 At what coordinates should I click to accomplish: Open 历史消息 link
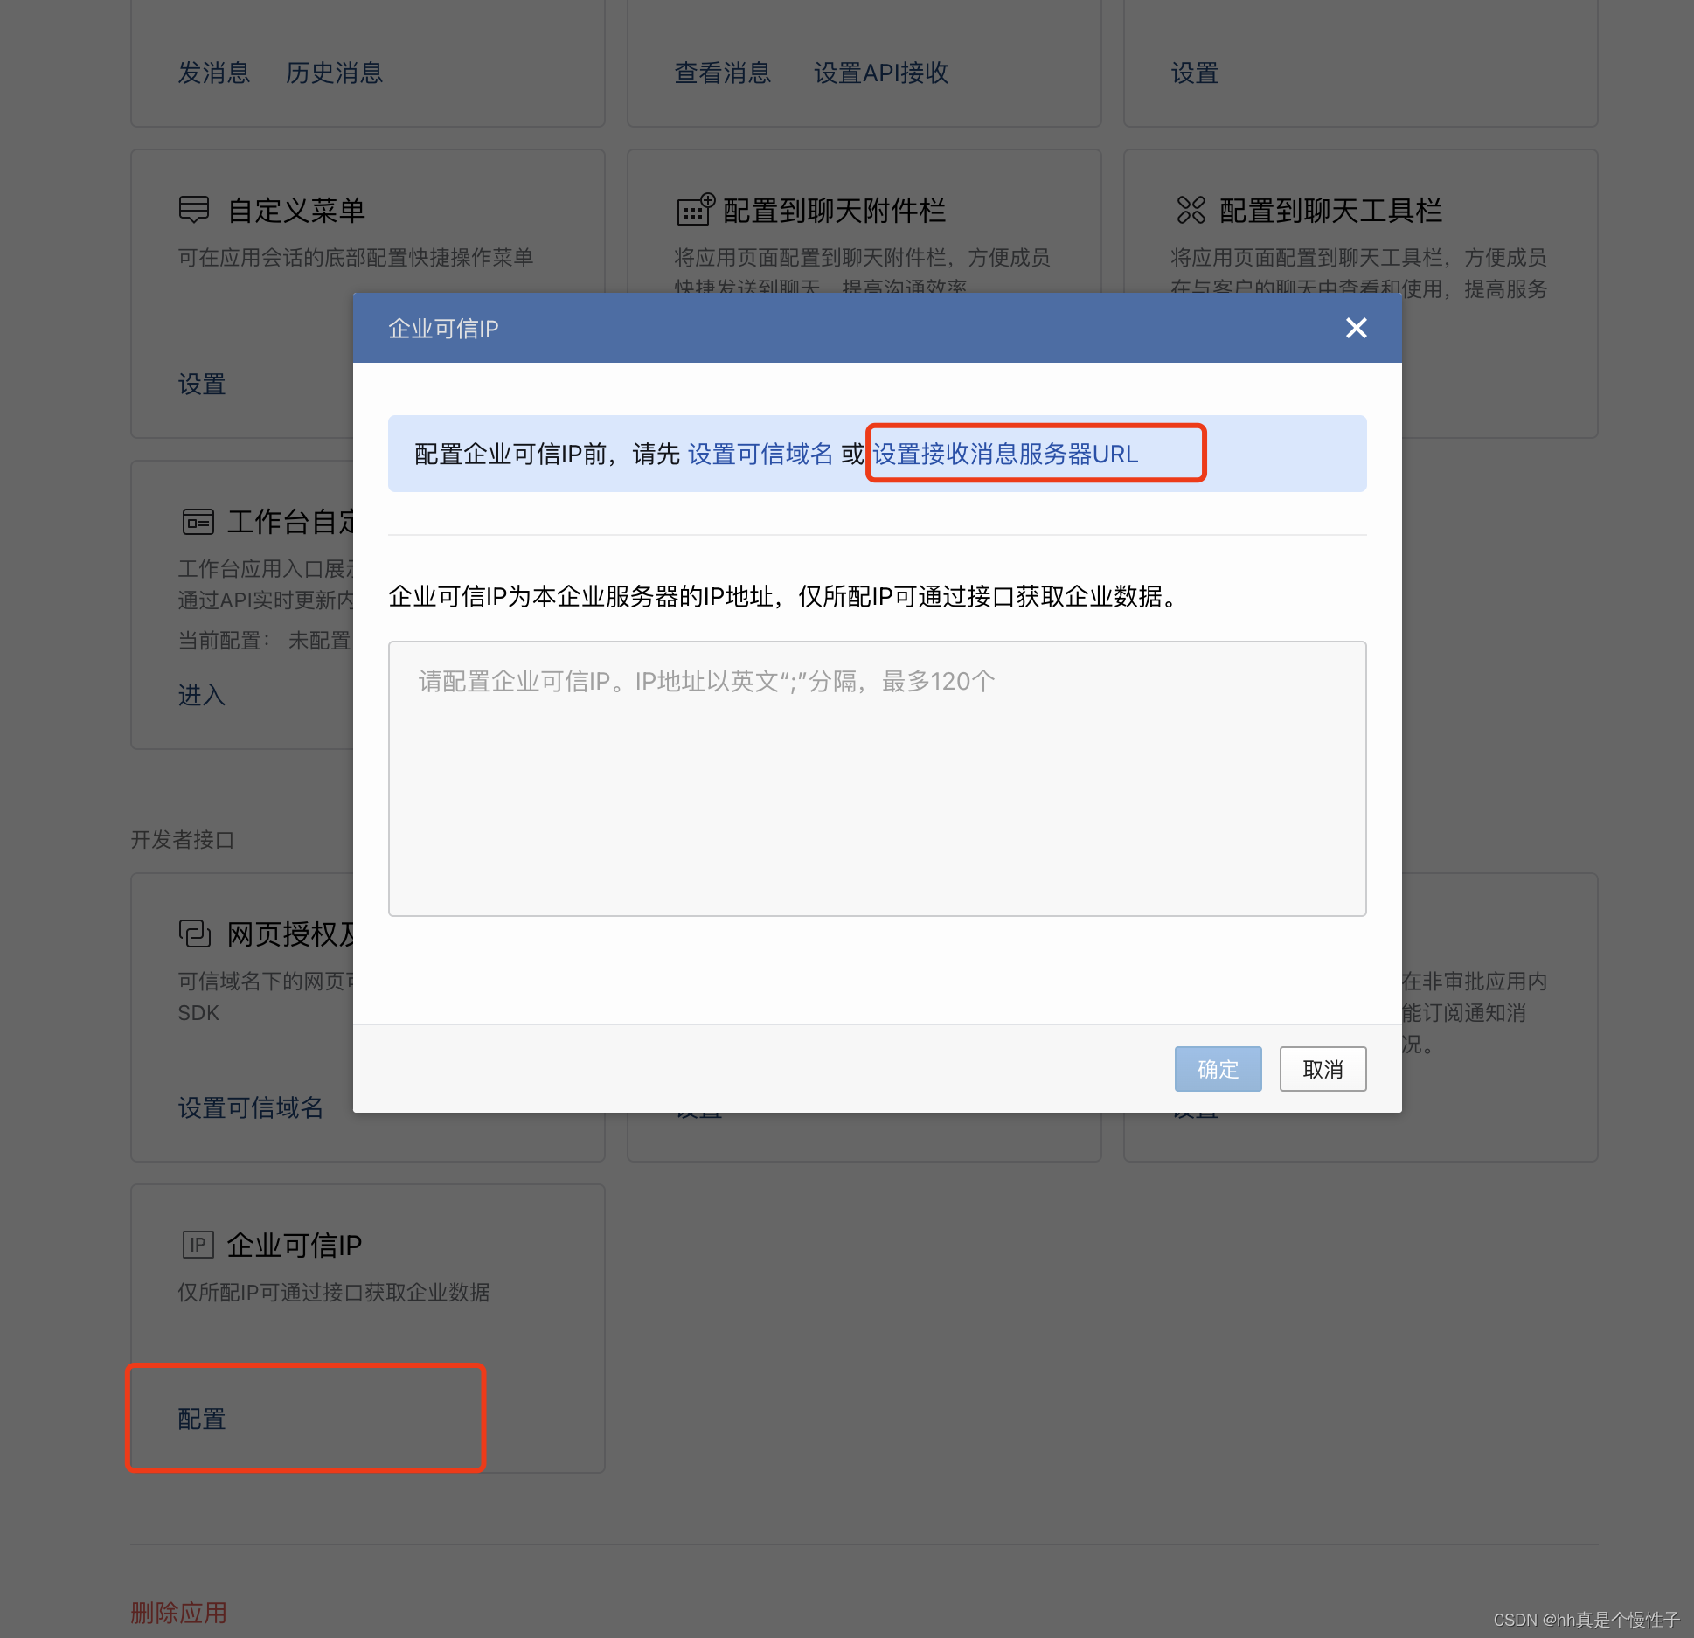(334, 73)
